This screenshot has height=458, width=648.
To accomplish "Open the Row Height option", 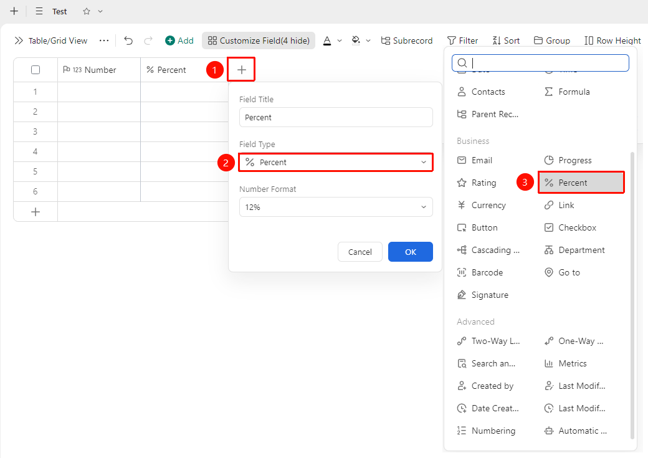I will point(612,41).
